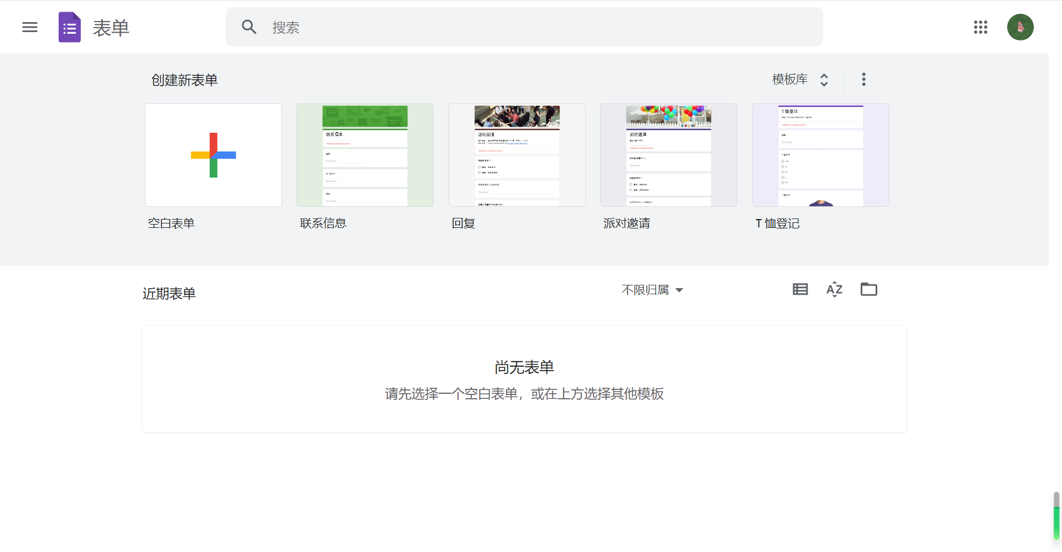The image size is (1062, 552).
Task: Open the main hamburger menu
Action: 30,27
